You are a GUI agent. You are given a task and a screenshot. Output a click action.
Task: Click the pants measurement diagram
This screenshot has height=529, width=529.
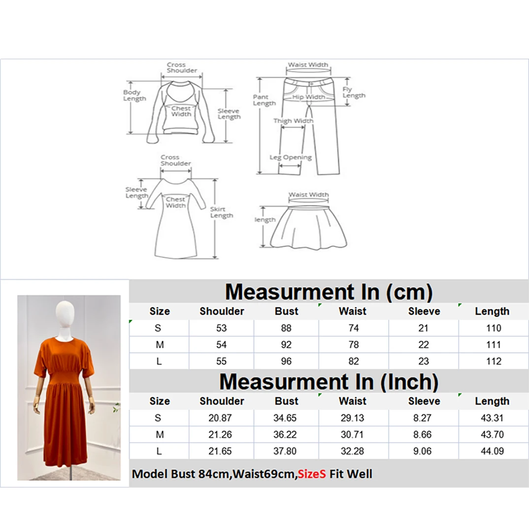point(309,118)
